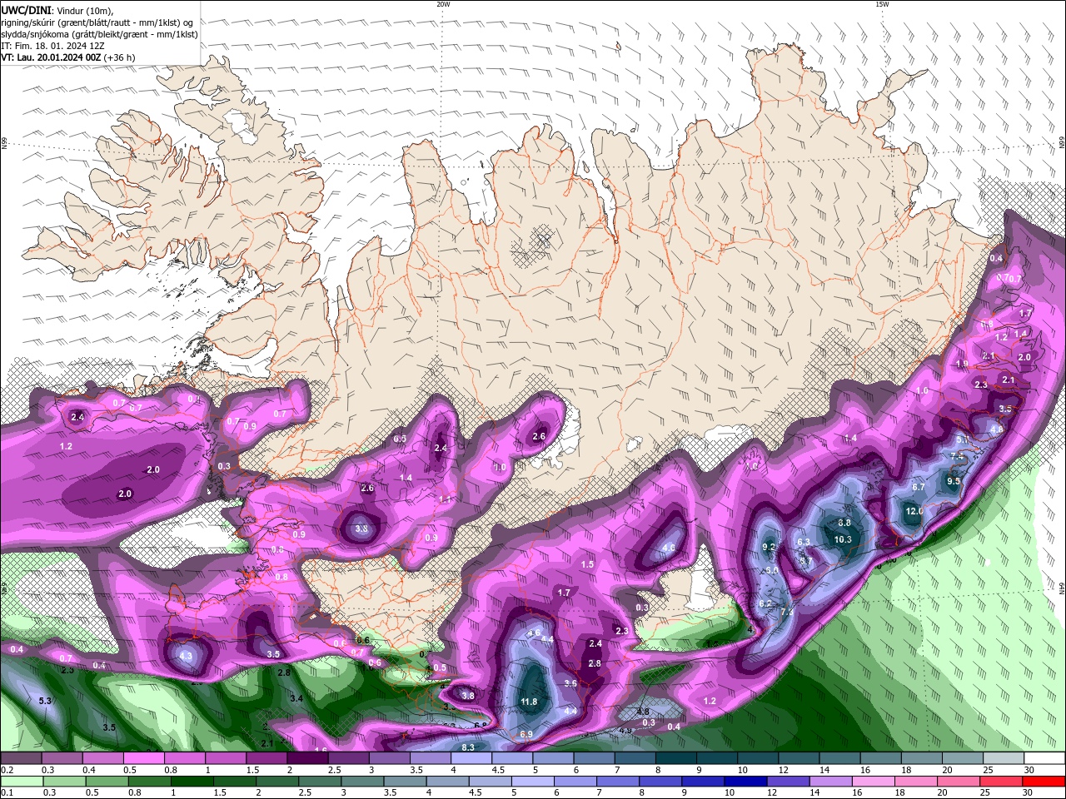The width and height of the screenshot is (1066, 799).
Task: Click the 8.8 value above 10.3
Action: (x=844, y=523)
